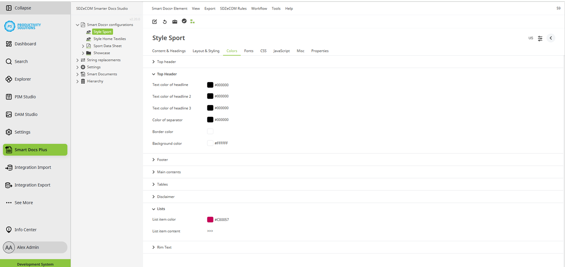Expand String replacements tree node
The image size is (565, 267).
click(x=77, y=60)
